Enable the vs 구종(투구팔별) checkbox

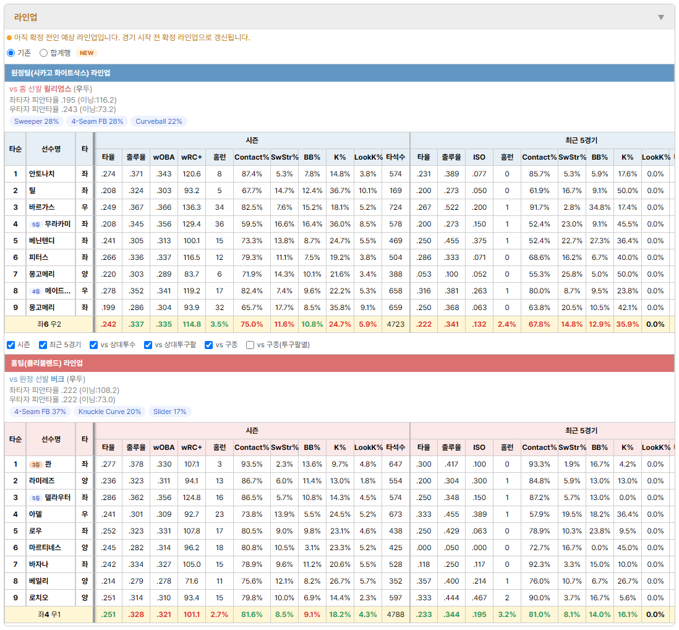tap(250, 345)
